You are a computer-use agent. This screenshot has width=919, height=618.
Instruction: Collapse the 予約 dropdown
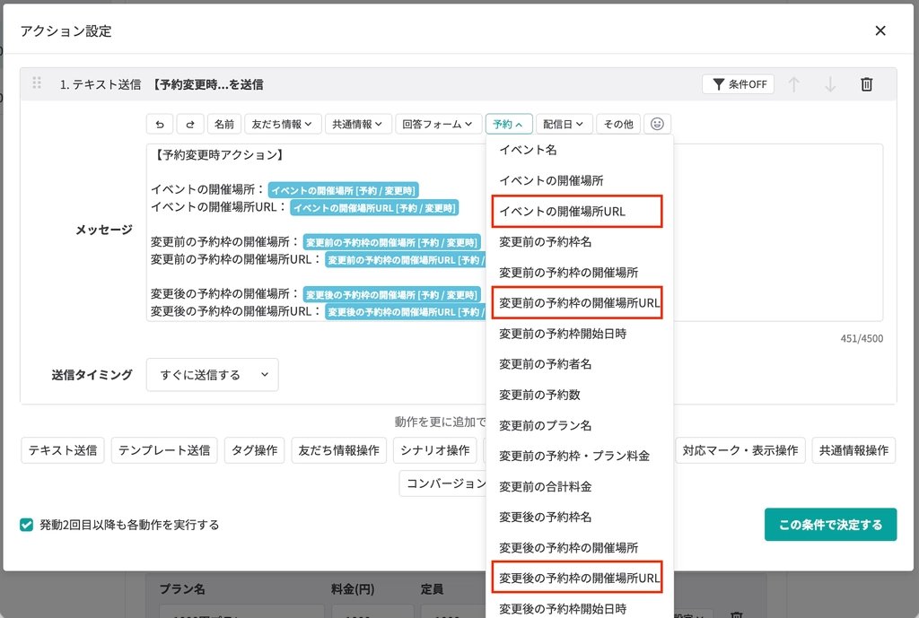(x=508, y=124)
